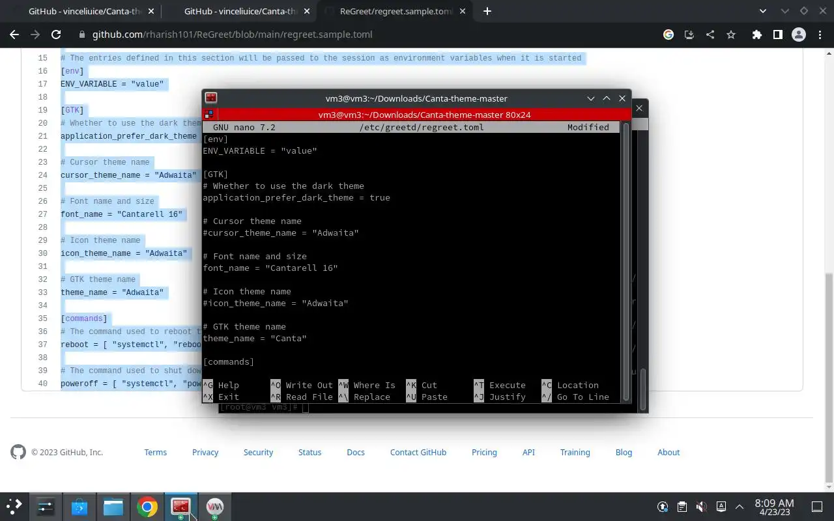The image size is (834, 521).
Task: Click the #cursor_theme_name = "Adwaita" line in nano
Action: tap(281, 232)
